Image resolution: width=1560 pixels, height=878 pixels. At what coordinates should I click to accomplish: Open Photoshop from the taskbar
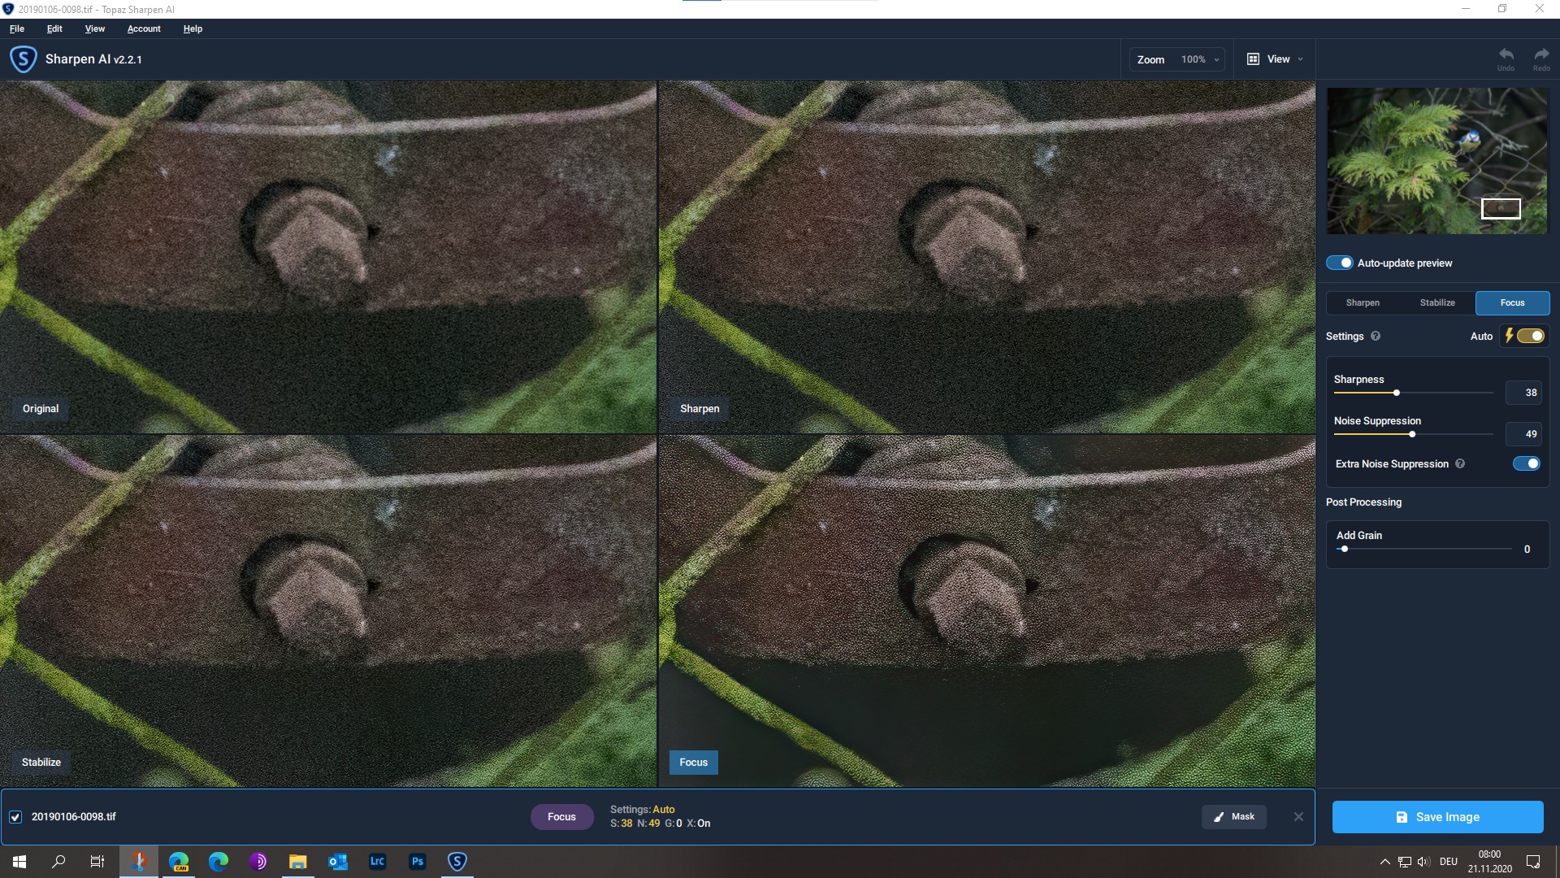[417, 862]
